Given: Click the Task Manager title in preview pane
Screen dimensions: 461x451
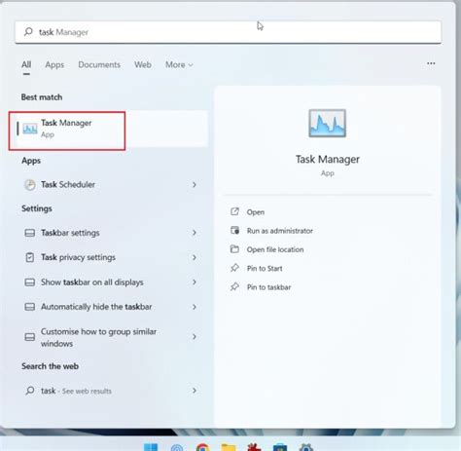Looking at the screenshot, I should pyautogui.click(x=328, y=160).
